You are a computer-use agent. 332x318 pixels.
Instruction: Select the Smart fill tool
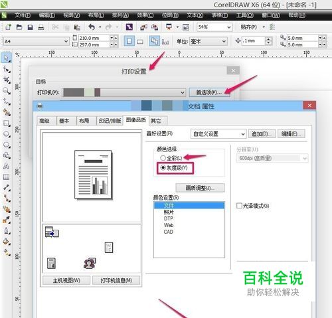click(x=7, y=112)
